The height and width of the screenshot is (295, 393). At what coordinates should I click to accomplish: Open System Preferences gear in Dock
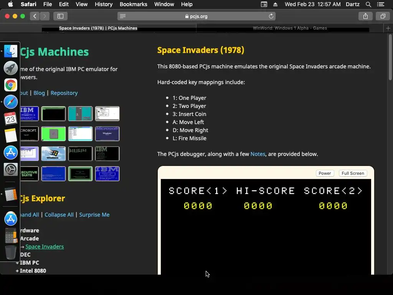(x=10, y=169)
